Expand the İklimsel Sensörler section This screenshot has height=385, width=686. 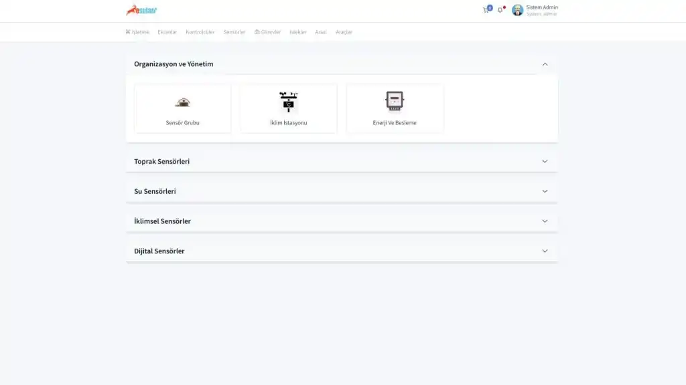545,221
